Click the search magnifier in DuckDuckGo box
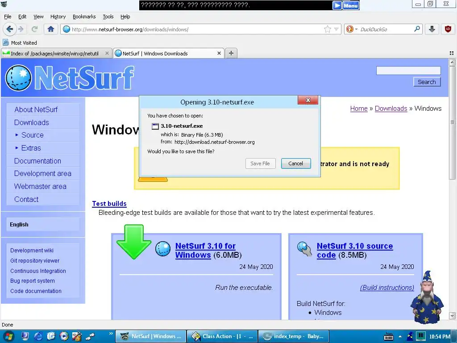The image size is (457, 343). [417, 29]
